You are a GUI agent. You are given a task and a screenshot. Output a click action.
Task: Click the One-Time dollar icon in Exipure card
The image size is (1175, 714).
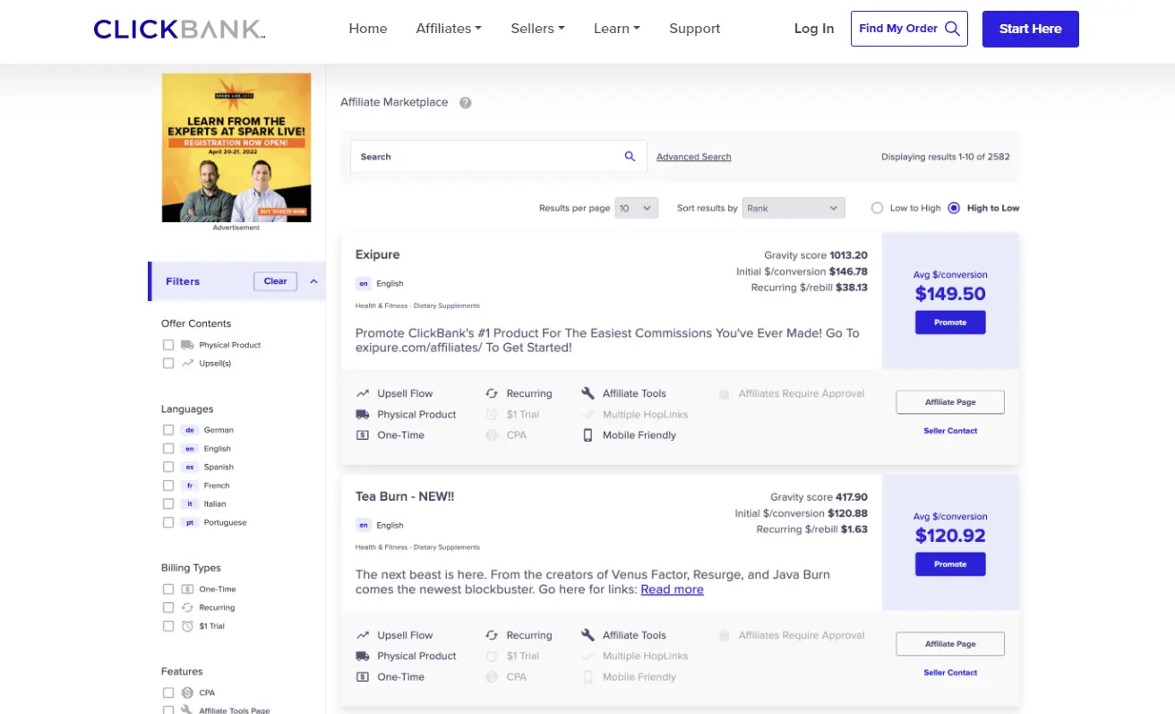pyautogui.click(x=363, y=435)
